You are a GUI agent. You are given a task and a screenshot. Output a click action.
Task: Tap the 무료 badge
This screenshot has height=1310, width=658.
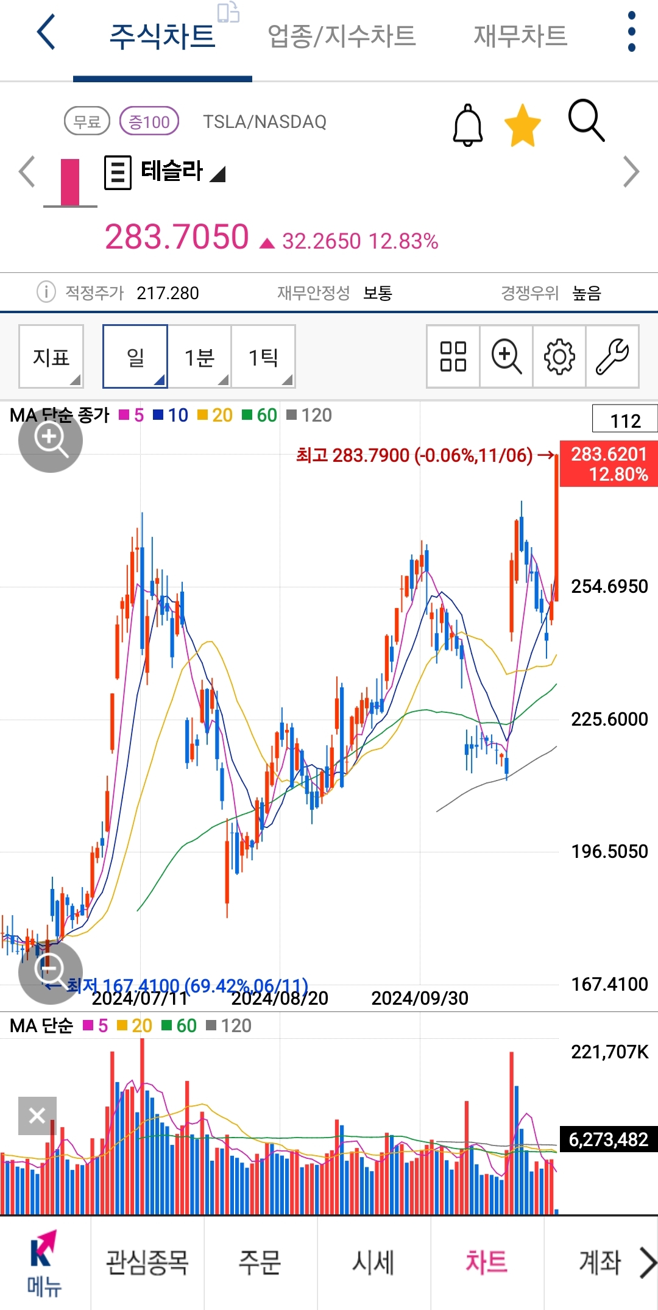click(x=87, y=121)
